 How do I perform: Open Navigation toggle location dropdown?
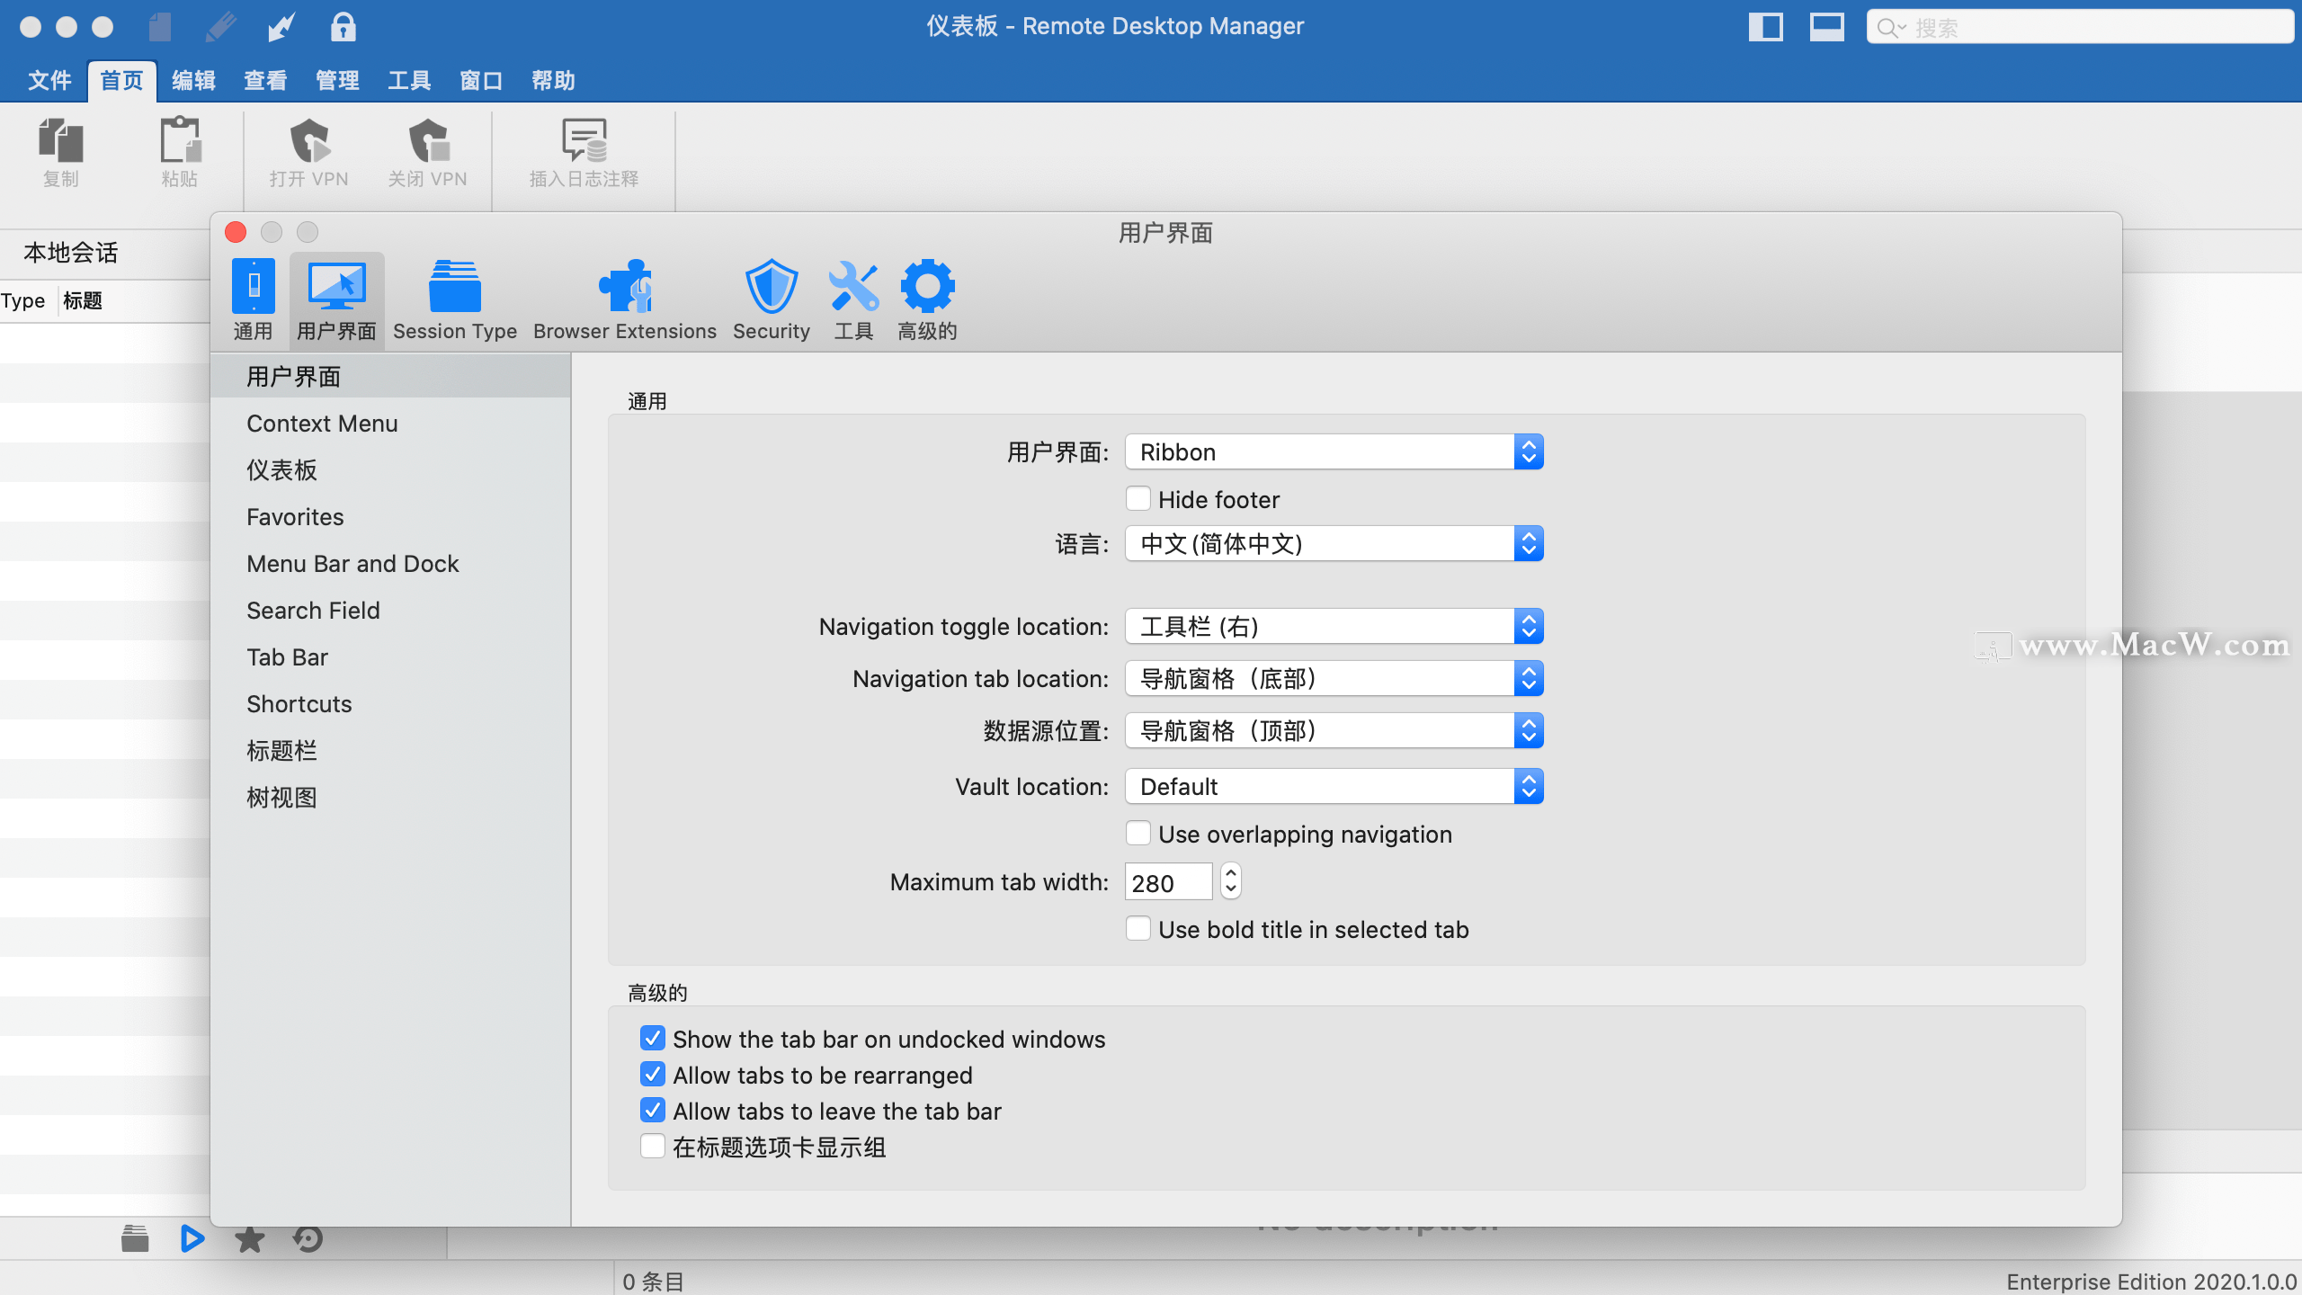click(x=1334, y=626)
